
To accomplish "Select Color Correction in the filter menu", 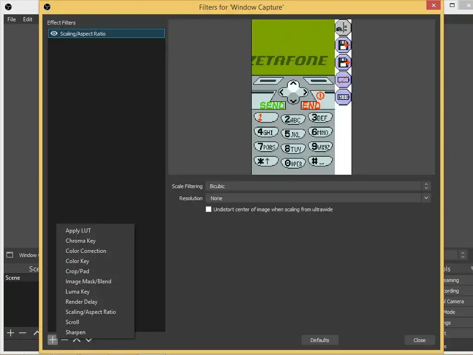I will 85,251.
